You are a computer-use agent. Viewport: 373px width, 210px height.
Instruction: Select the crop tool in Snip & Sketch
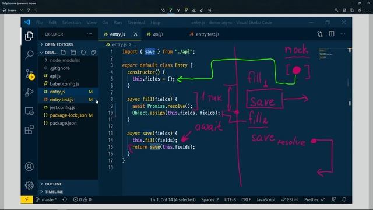(210, 10)
